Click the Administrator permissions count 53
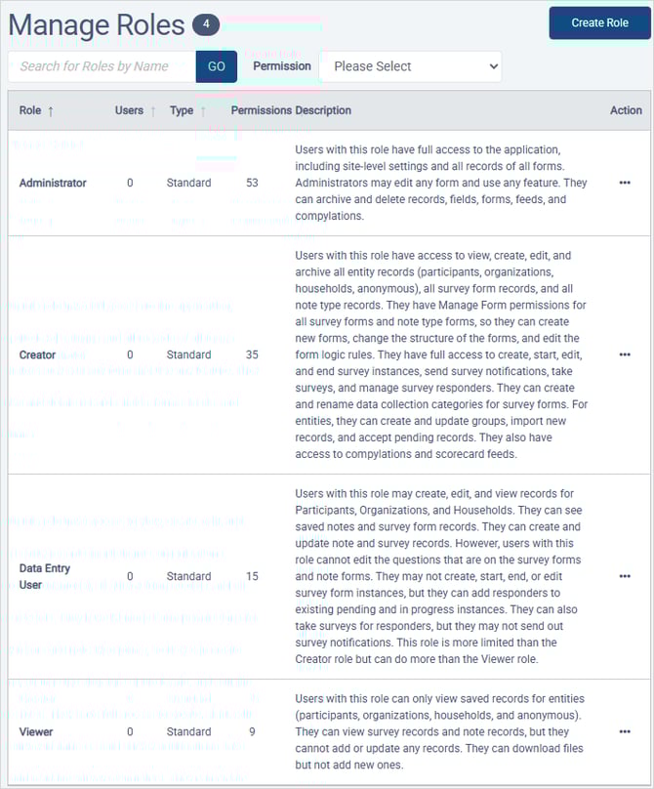 pyautogui.click(x=252, y=183)
